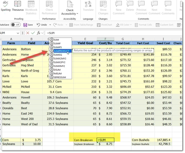Click seed cost cell $126.09
The height and width of the screenshot is (153, 185).
[x=163, y=71]
